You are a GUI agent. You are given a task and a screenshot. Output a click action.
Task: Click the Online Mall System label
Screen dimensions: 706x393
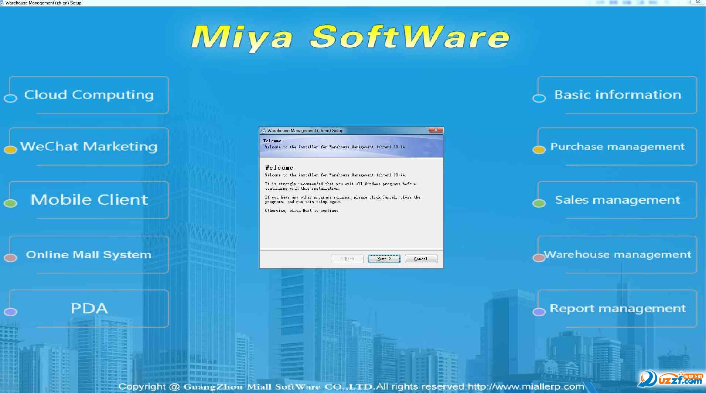tap(89, 255)
